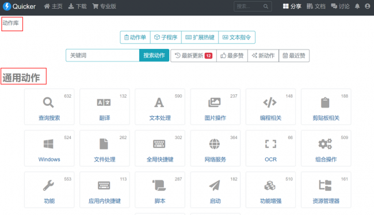The image size is (374, 215).
Task: Open the 翻译 translation category icon
Action: pos(104,102)
